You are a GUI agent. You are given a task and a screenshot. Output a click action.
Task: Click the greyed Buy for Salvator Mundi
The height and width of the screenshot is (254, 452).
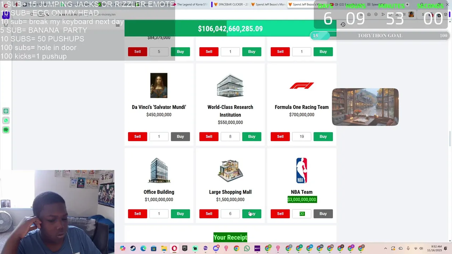pyautogui.click(x=180, y=137)
